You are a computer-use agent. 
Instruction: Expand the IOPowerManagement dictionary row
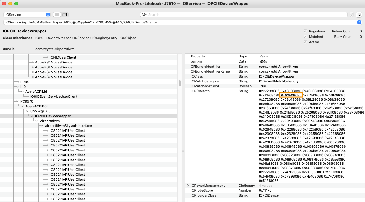point(188,186)
